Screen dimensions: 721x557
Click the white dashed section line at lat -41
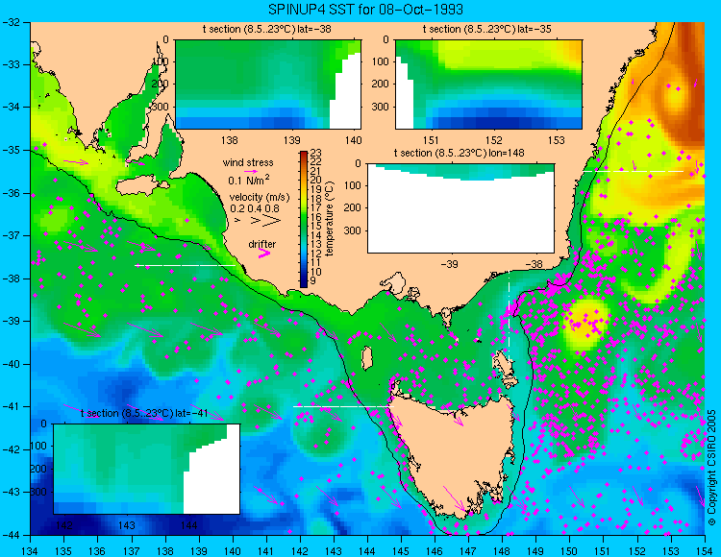pyautogui.click(x=343, y=406)
